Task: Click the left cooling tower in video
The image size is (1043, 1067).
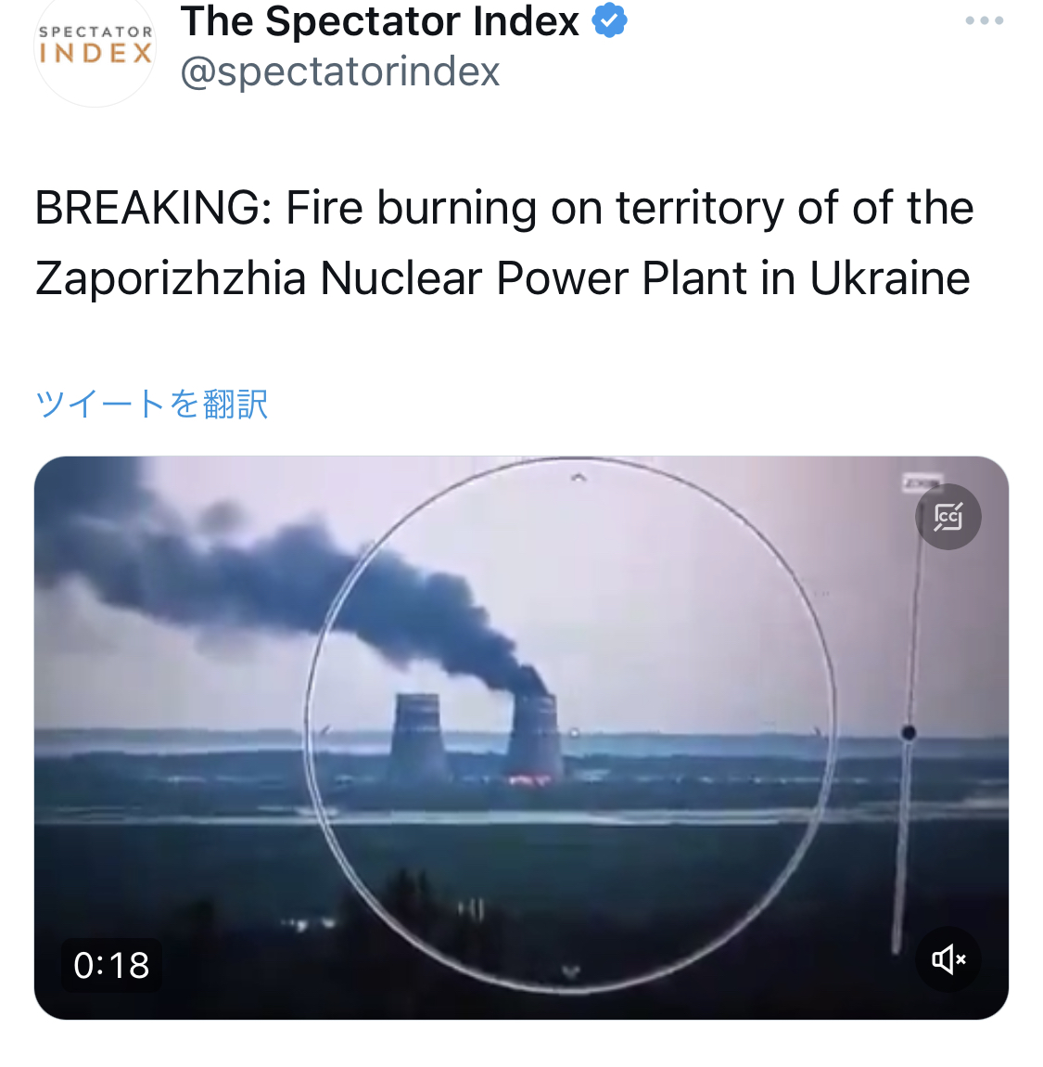Action: [x=417, y=737]
